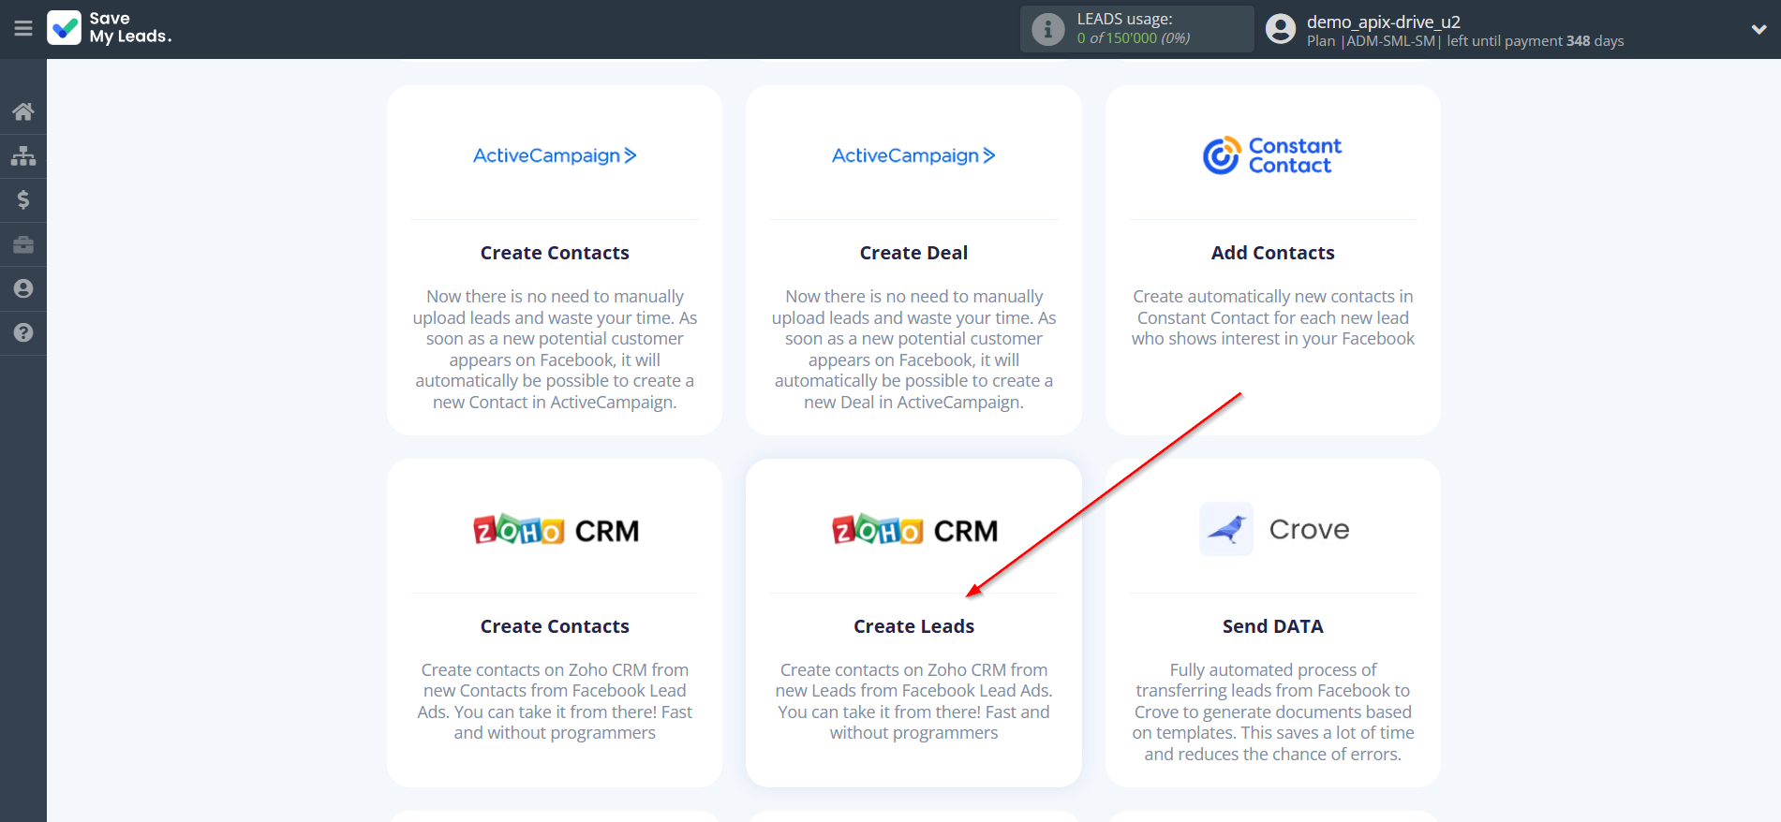Open the hamburger menu in header

tap(23, 29)
